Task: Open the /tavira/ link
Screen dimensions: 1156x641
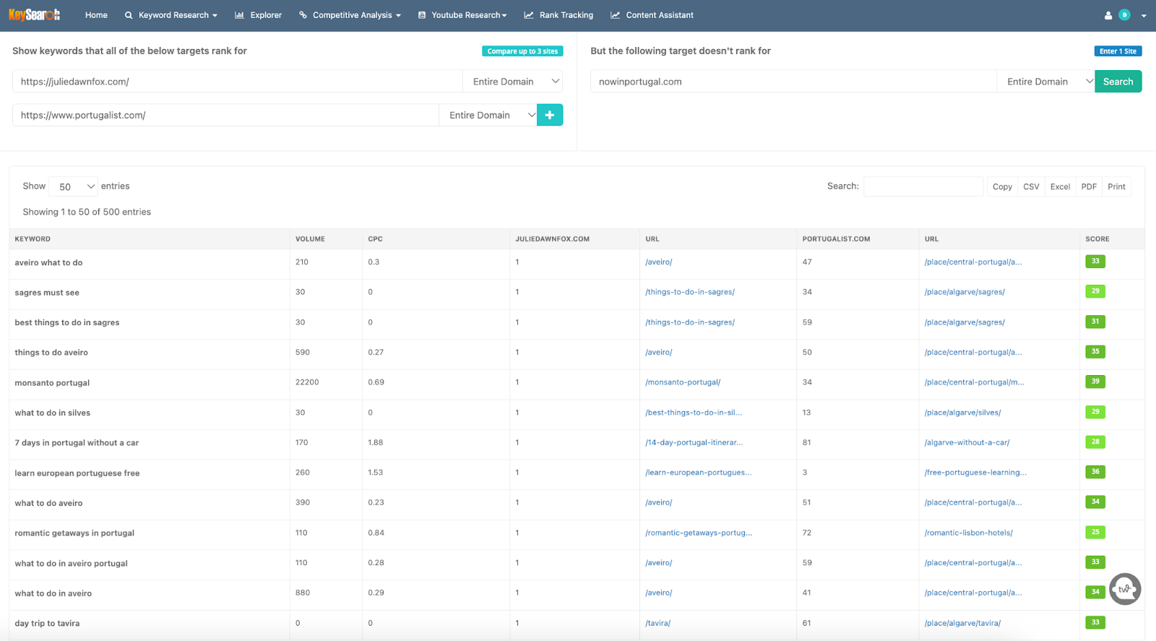Action: [x=657, y=623]
